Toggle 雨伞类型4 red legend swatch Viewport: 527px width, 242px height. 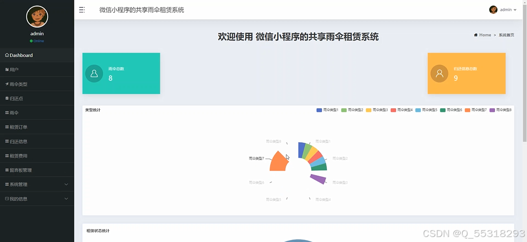pos(393,110)
